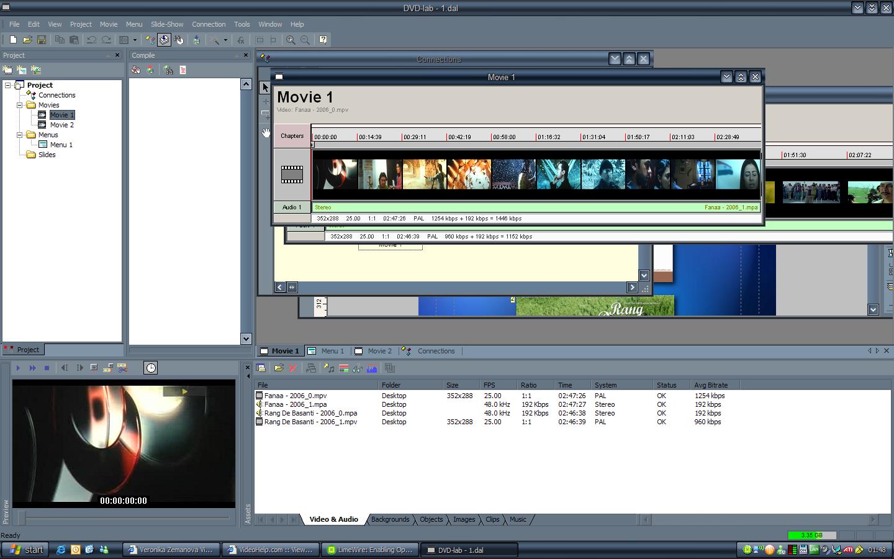894x559 pixels.
Task: Select the hand pan tool in Movie window
Action: pyautogui.click(x=265, y=132)
